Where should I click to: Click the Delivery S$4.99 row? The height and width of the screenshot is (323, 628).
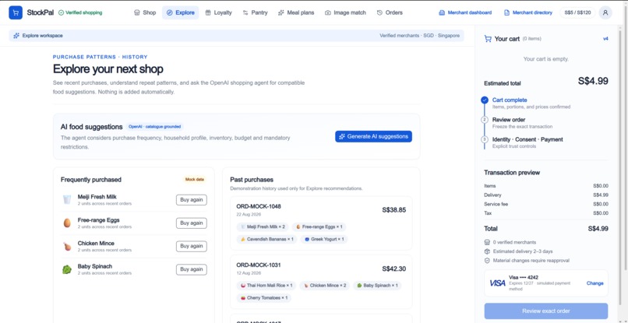(x=546, y=195)
